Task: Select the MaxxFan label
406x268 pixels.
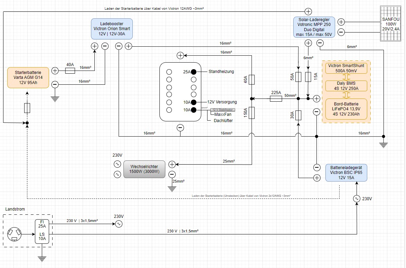Action: 223,114
